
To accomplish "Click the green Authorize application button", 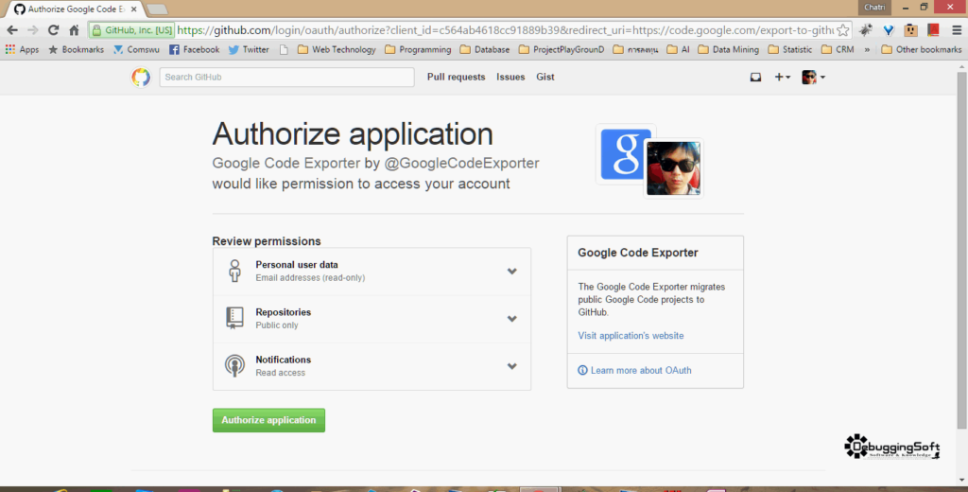I will point(268,420).
